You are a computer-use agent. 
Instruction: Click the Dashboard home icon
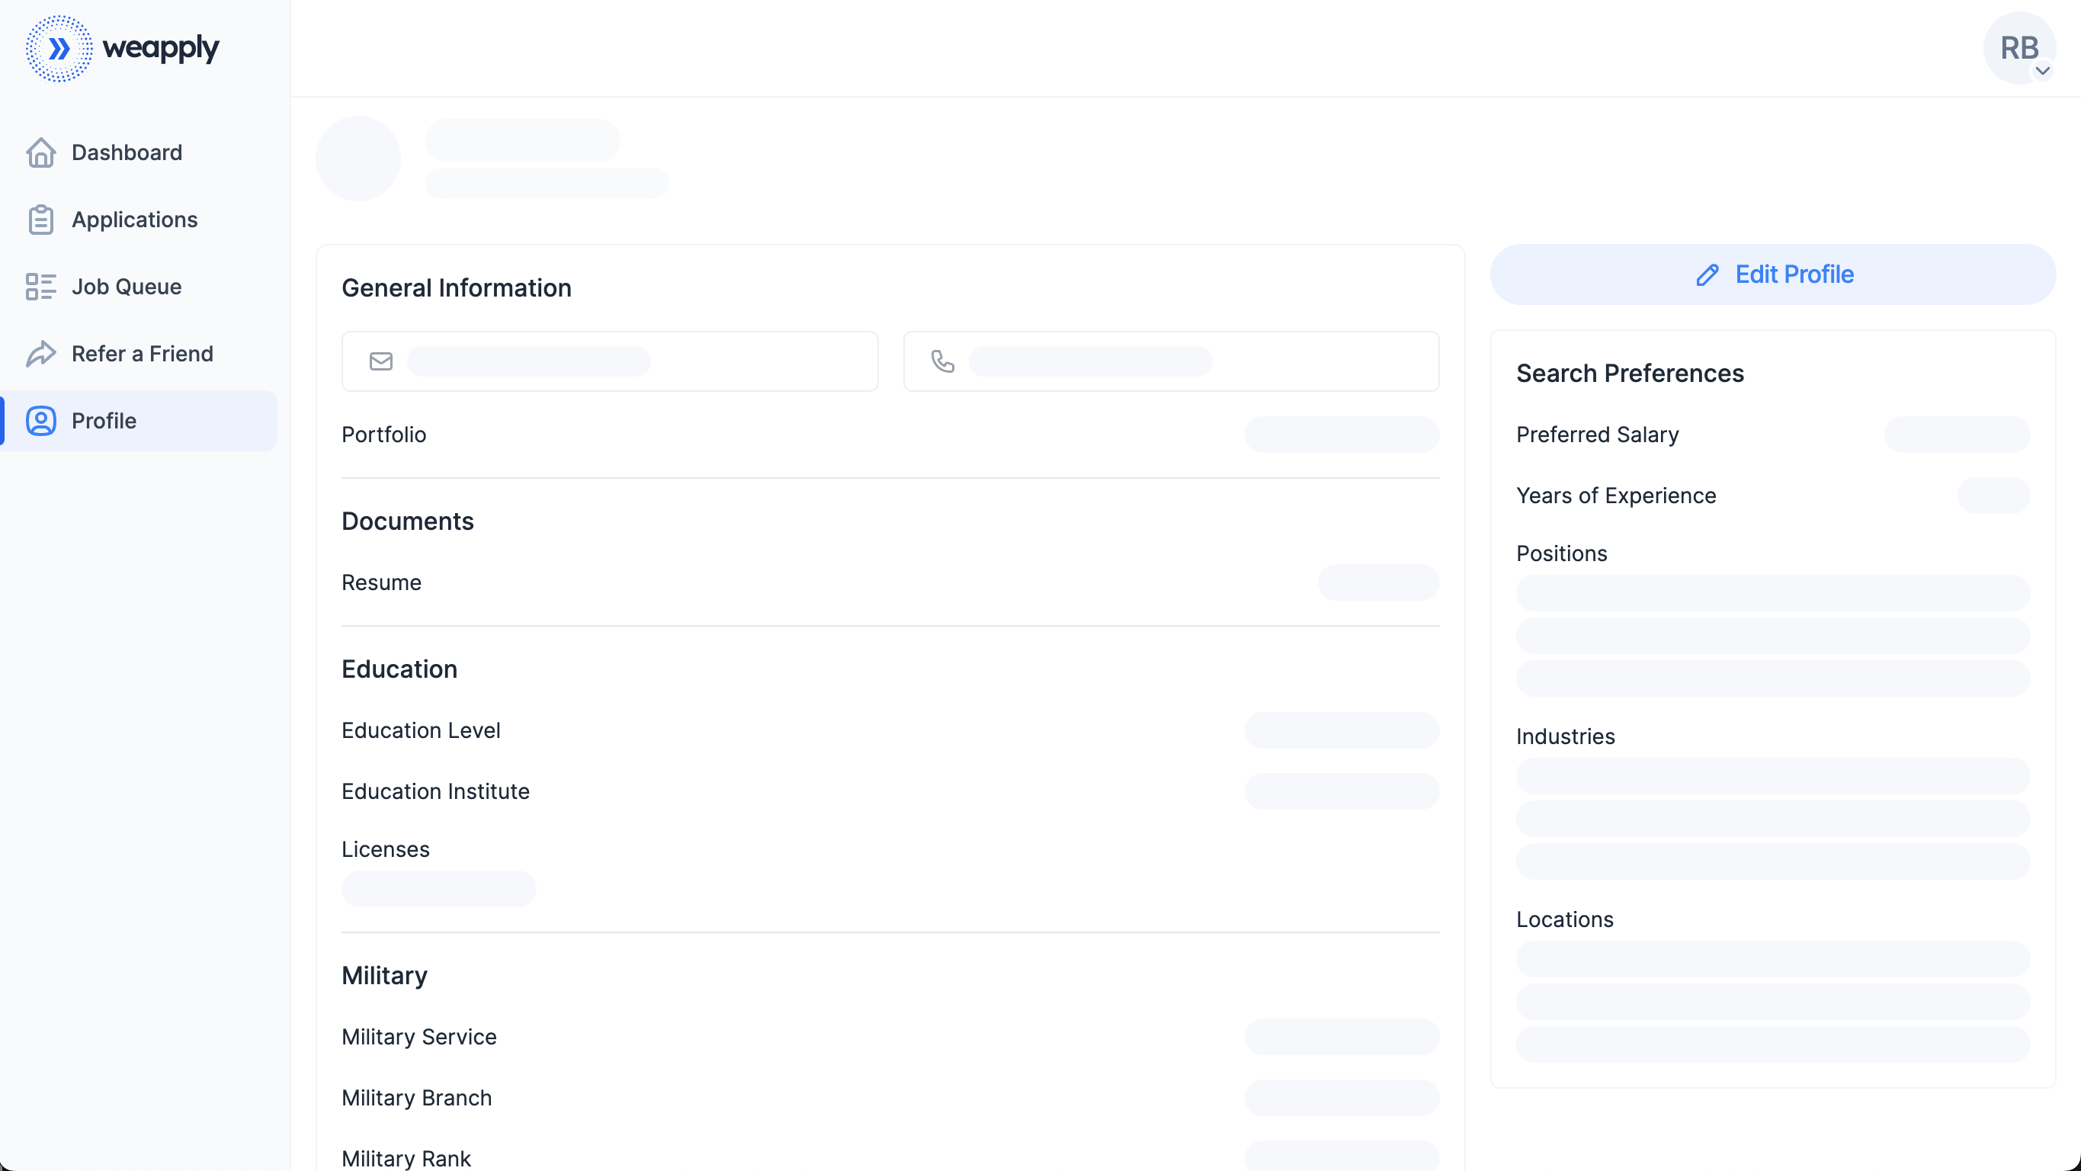point(40,152)
